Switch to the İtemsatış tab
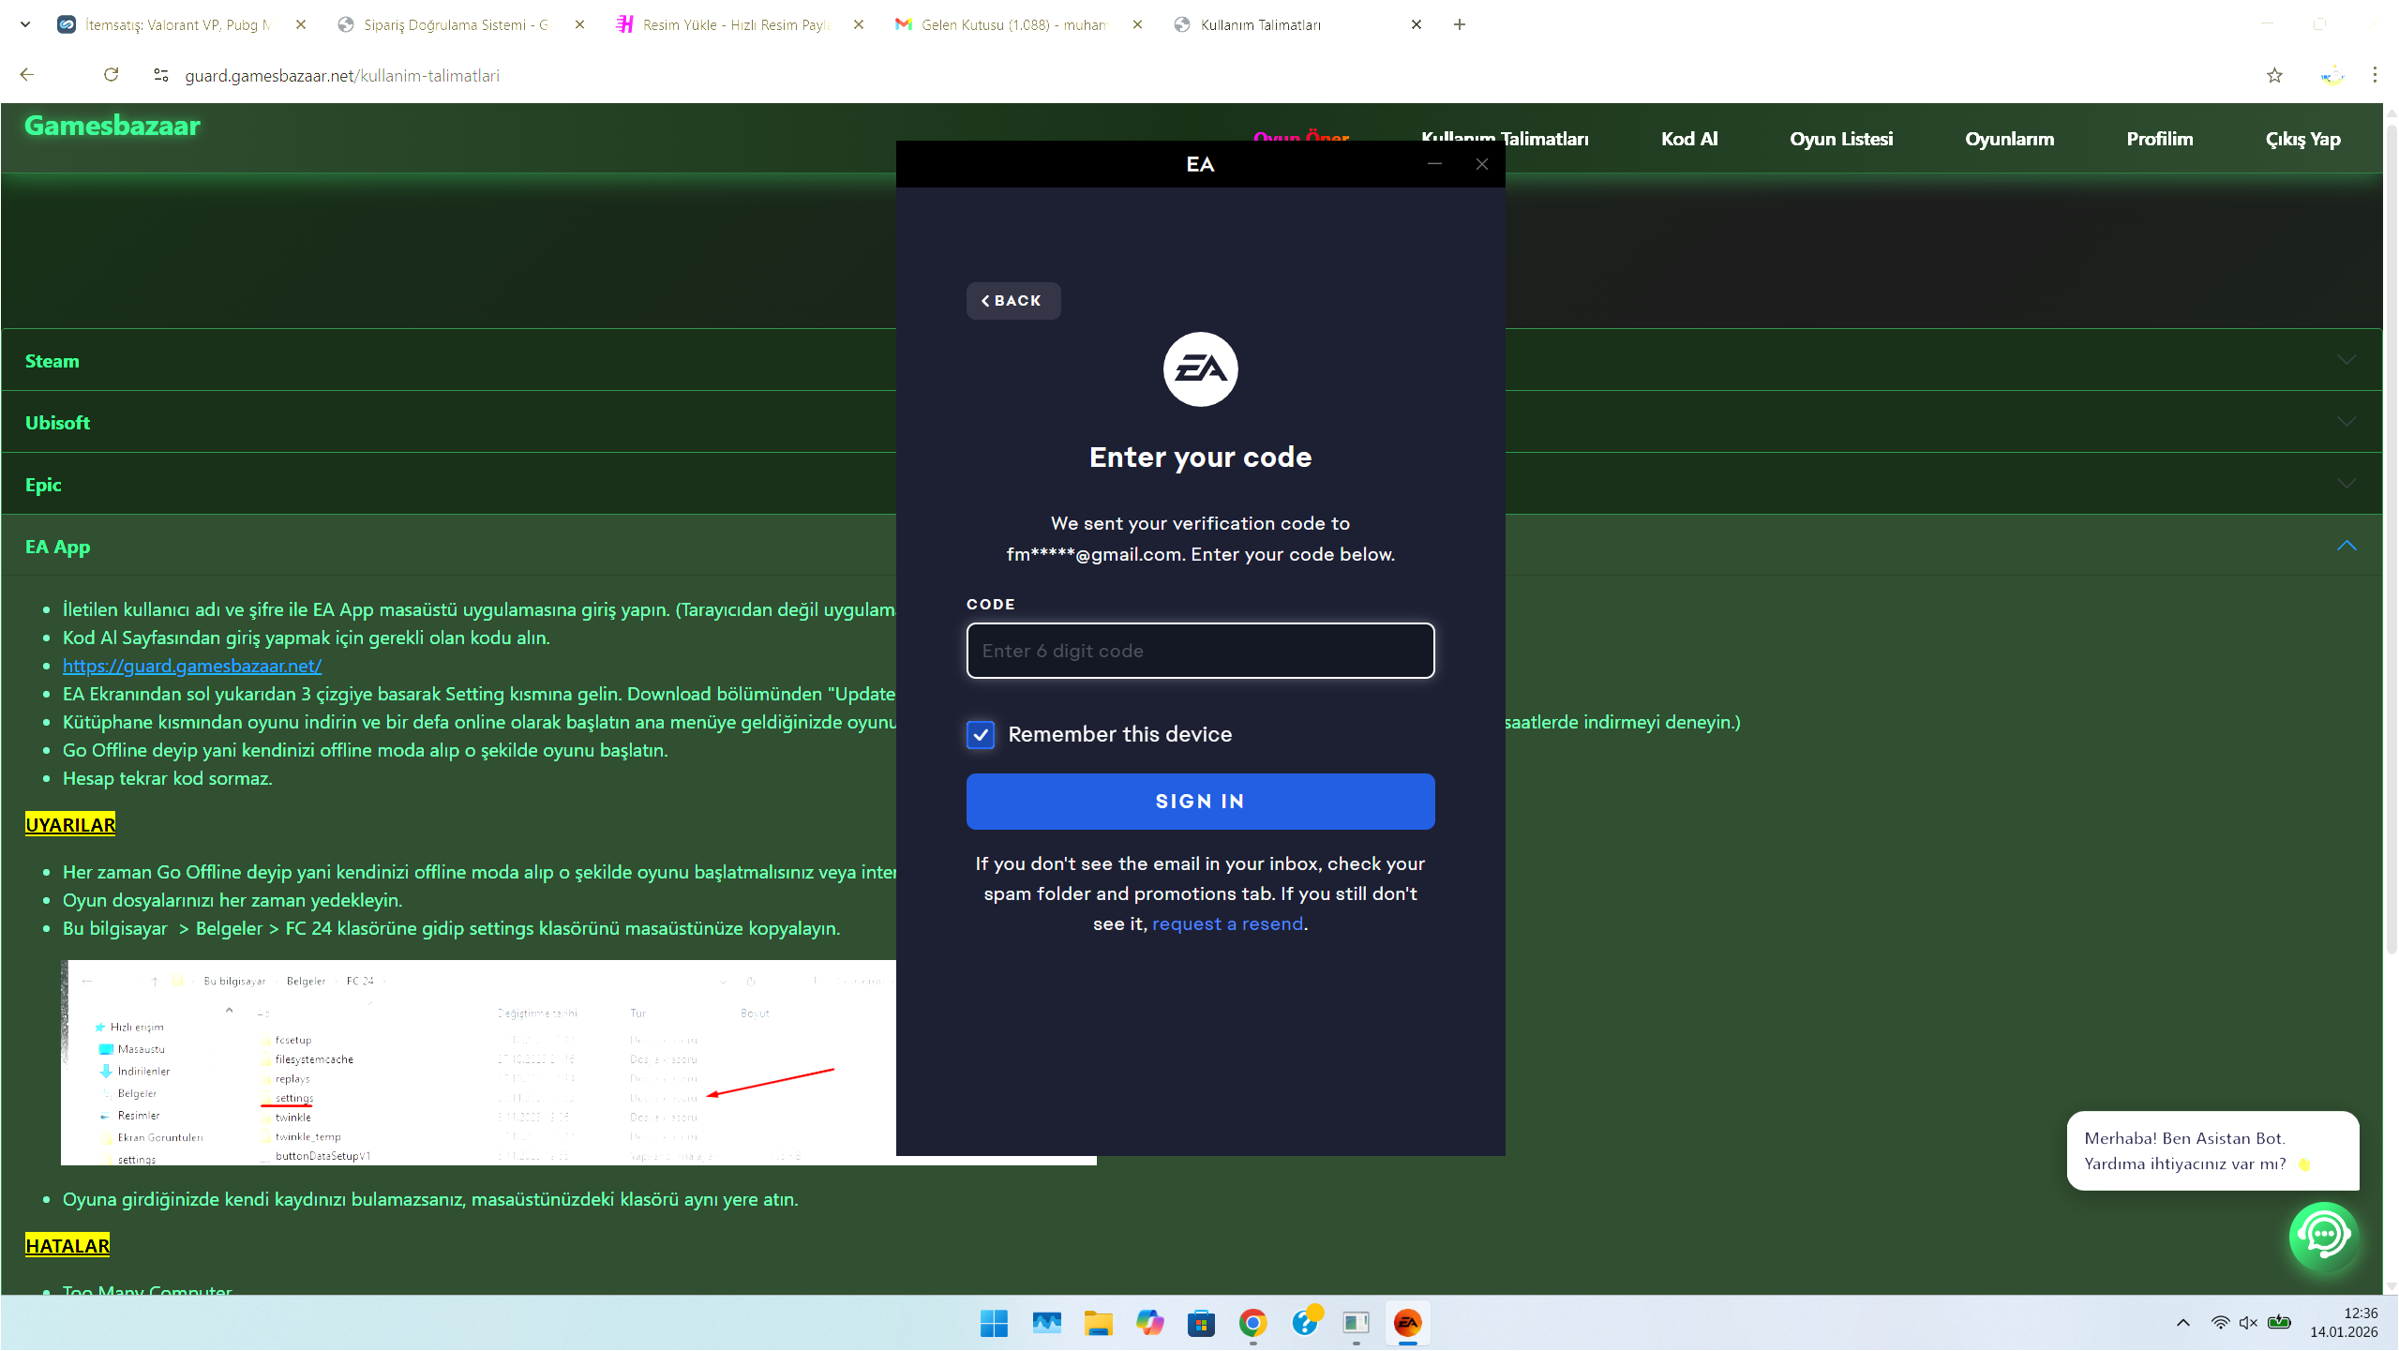The height and width of the screenshot is (1351, 2399). tap(178, 24)
